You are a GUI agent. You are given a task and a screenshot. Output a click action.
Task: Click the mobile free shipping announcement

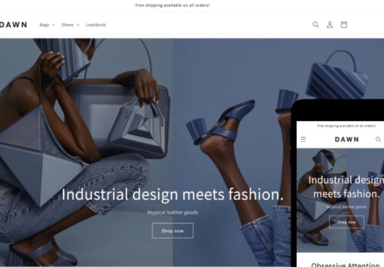click(346, 126)
